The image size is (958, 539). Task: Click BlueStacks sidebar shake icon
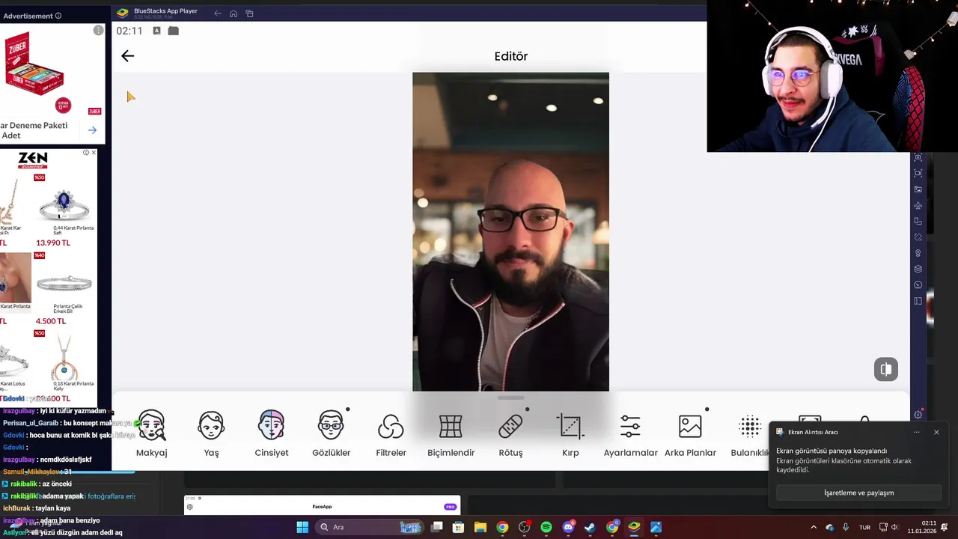(918, 237)
